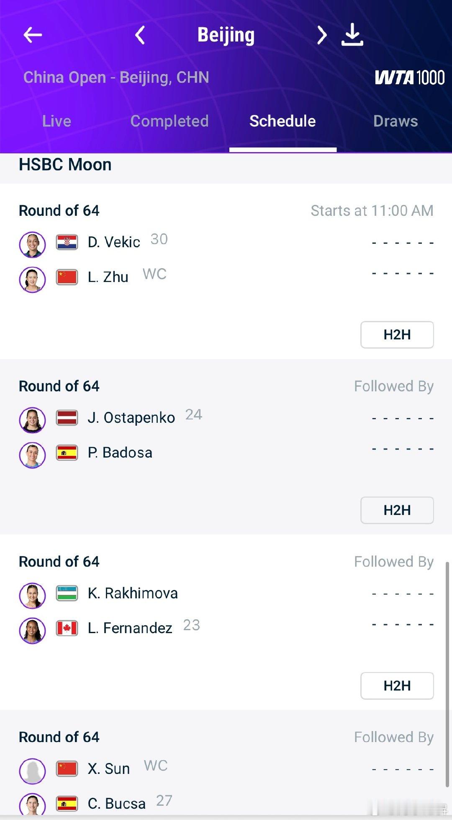Viewport: 452px width, 820px height.
Task: Tap the Uzbekistan flag beside Rakhimova
Action: (67, 593)
